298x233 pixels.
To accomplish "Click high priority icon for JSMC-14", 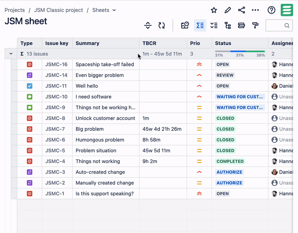I will pos(199,75).
